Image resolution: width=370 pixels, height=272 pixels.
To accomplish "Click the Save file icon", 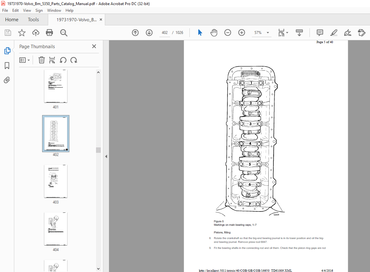I will click(x=8, y=33).
